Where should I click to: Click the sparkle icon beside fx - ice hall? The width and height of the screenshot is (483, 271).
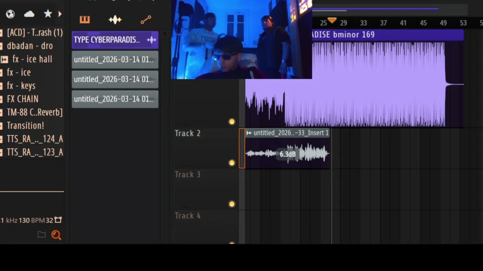tap(4, 59)
